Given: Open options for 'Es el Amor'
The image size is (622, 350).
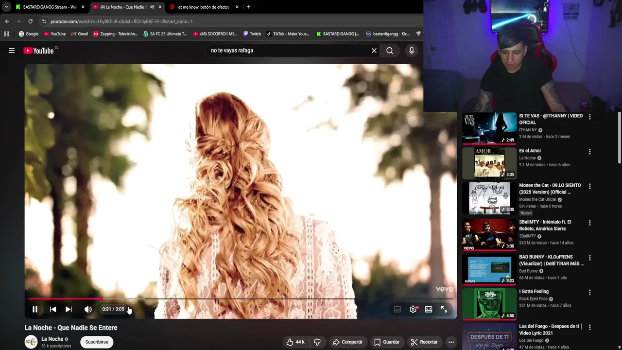Looking at the screenshot, I should [x=590, y=152].
